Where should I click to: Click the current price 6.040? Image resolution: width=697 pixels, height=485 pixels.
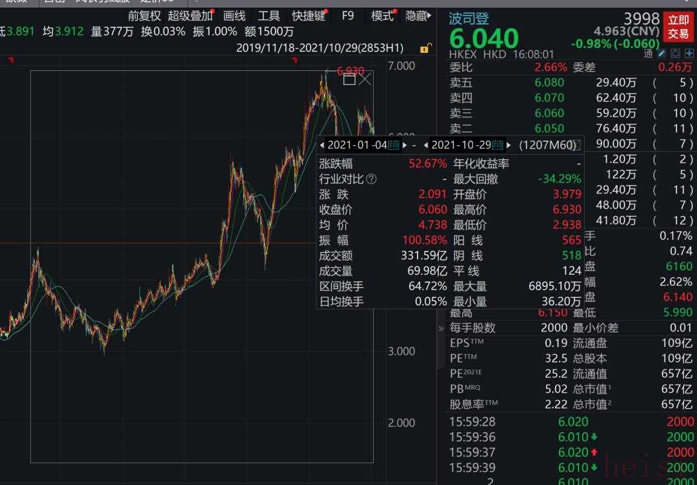tap(483, 39)
